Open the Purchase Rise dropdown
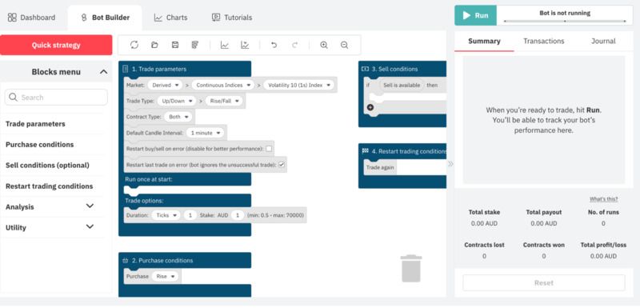Viewport: 640px width, 308px height. point(165,276)
